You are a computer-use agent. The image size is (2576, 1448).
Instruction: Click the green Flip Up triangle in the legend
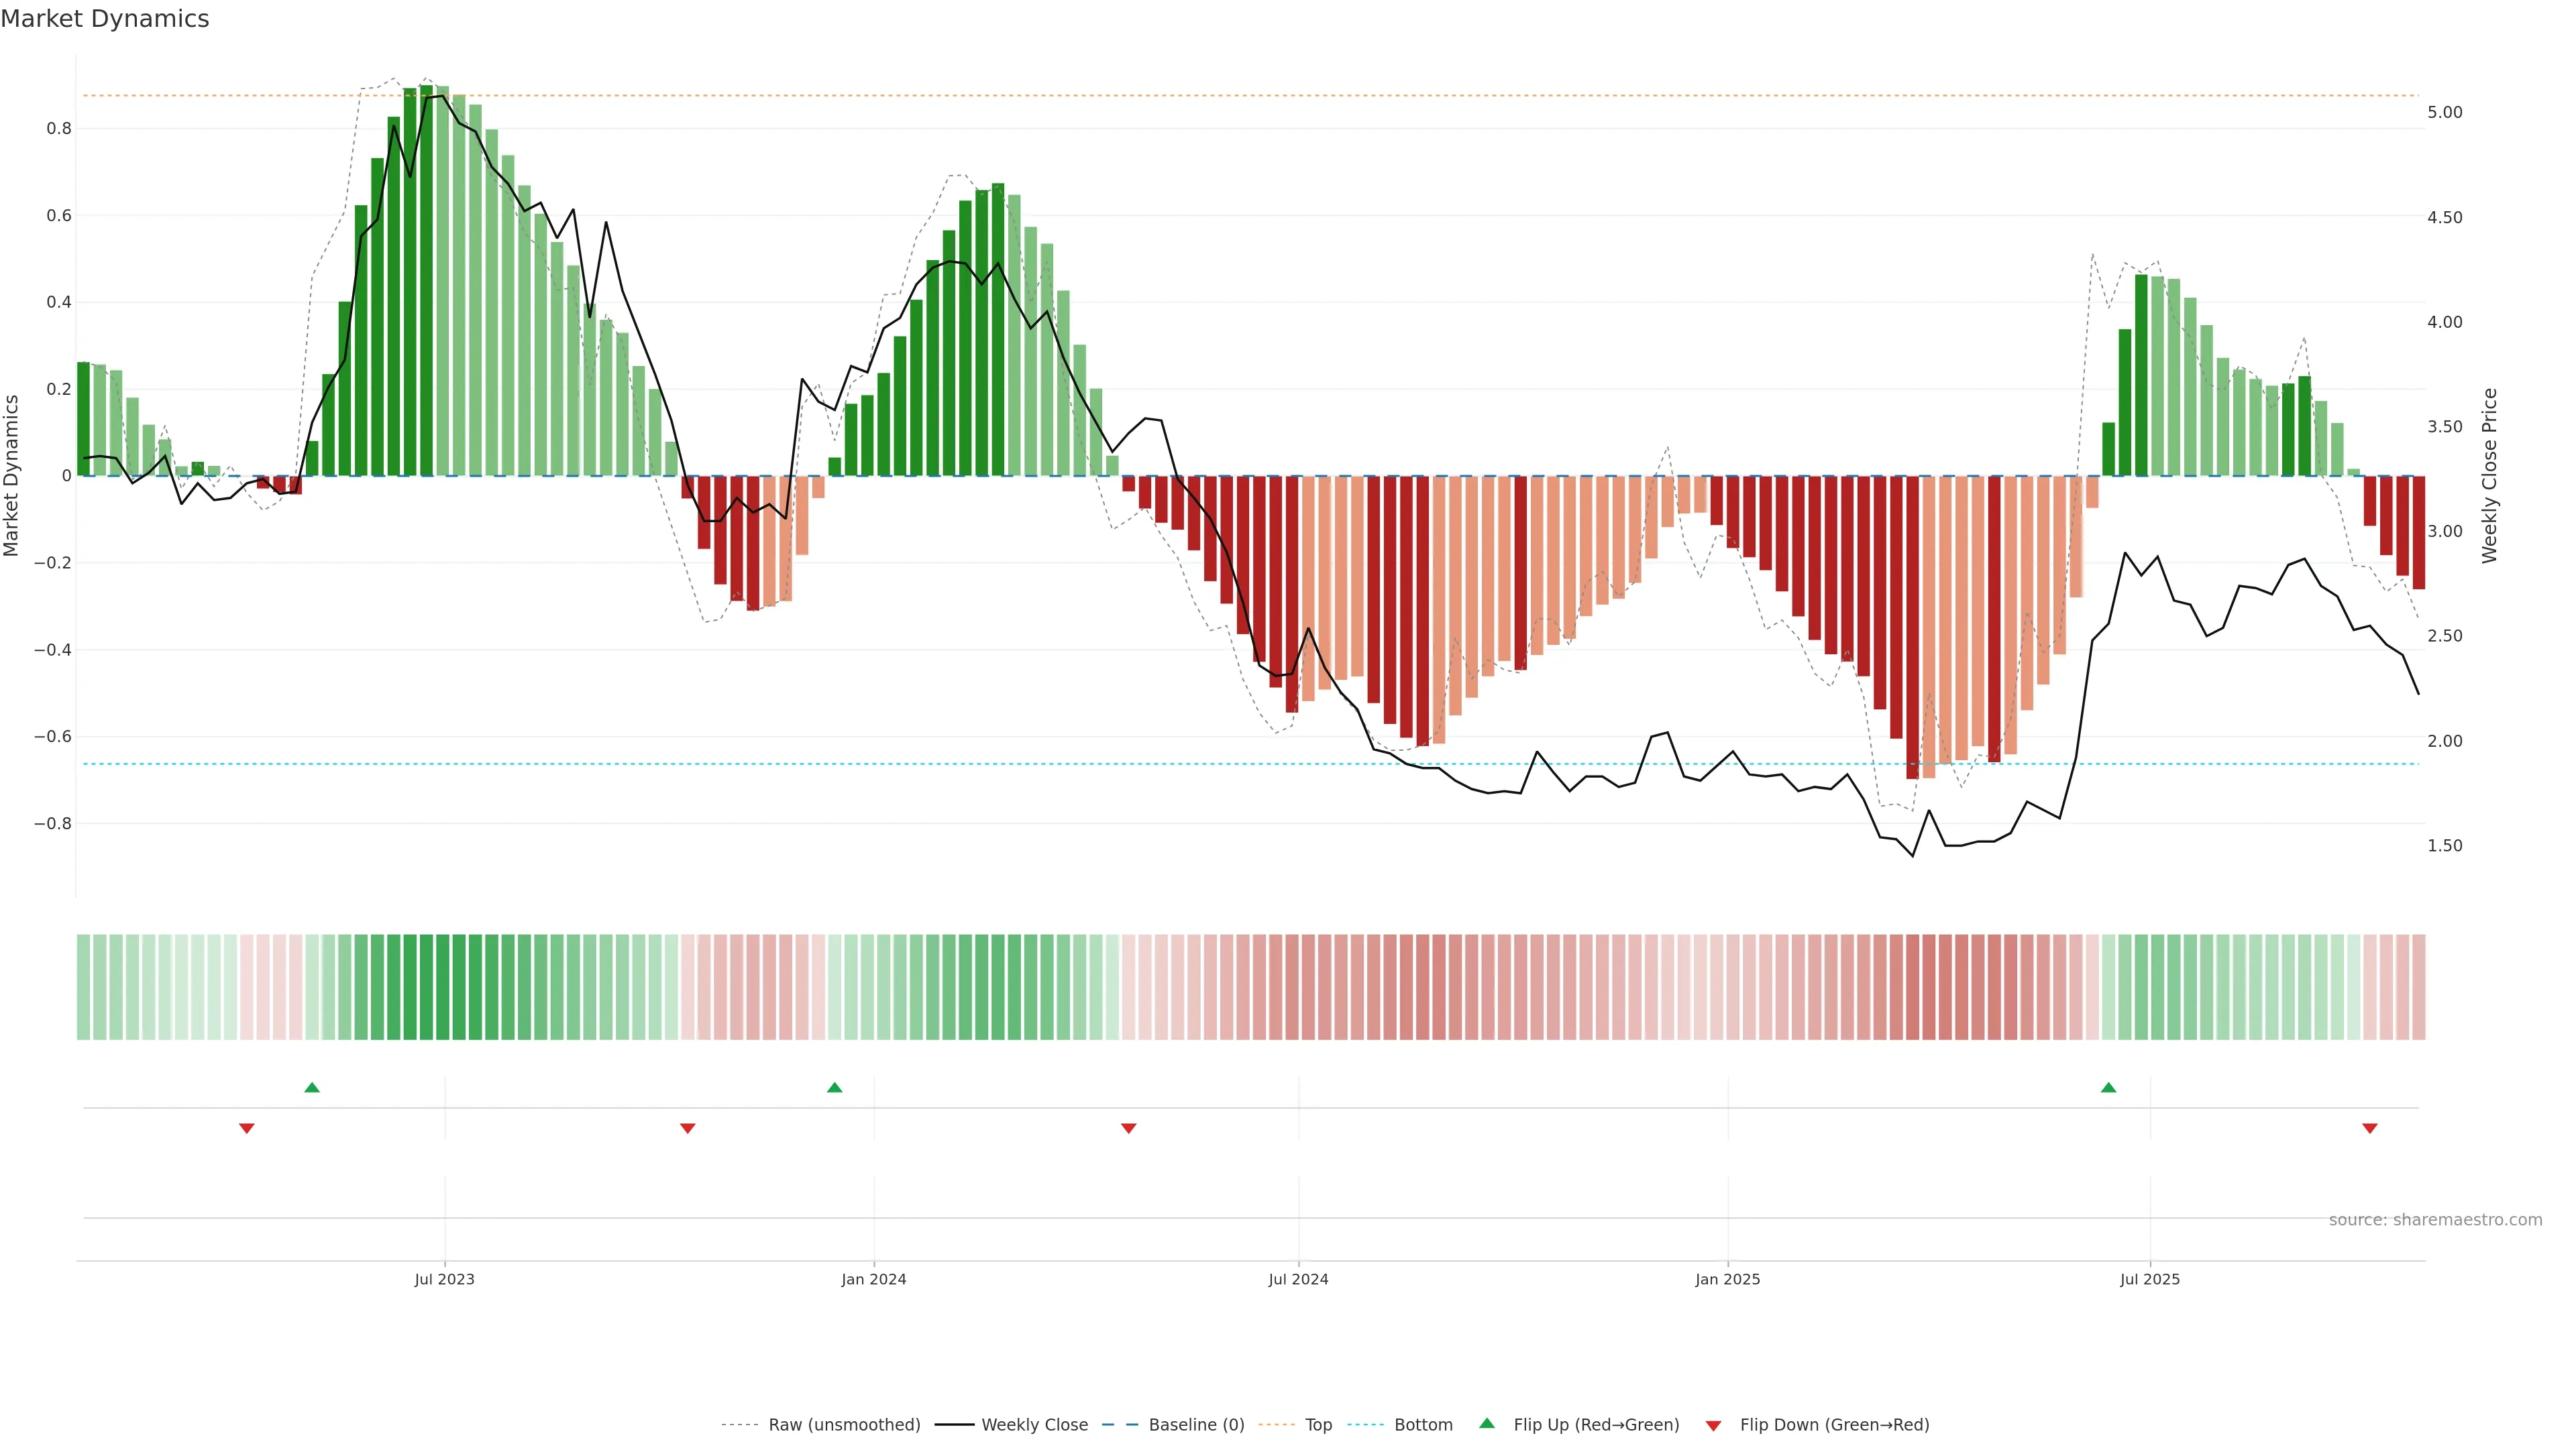coord(1487,1423)
